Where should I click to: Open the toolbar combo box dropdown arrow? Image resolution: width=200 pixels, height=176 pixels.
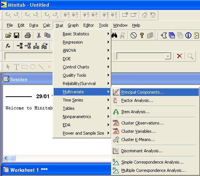(168, 56)
